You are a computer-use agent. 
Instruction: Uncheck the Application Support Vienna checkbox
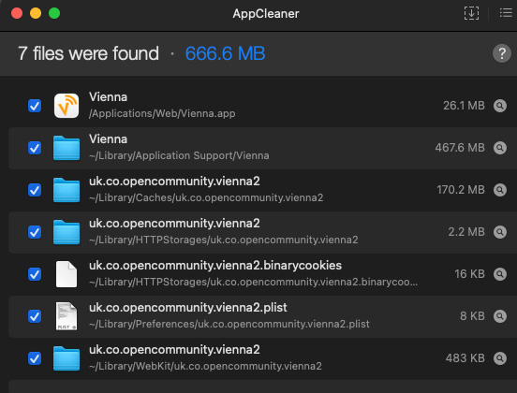point(35,148)
